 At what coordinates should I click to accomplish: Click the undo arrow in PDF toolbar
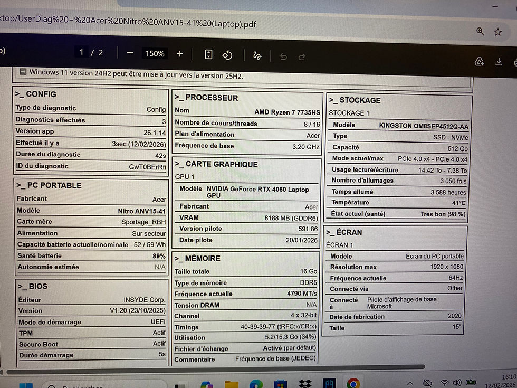tap(283, 57)
